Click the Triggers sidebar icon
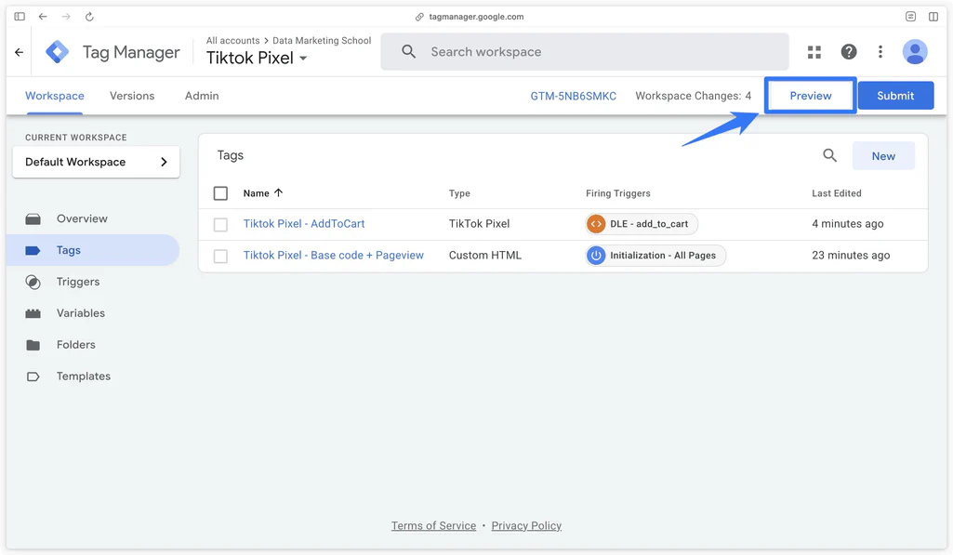Image resolution: width=953 pixels, height=555 pixels. (x=33, y=282)
